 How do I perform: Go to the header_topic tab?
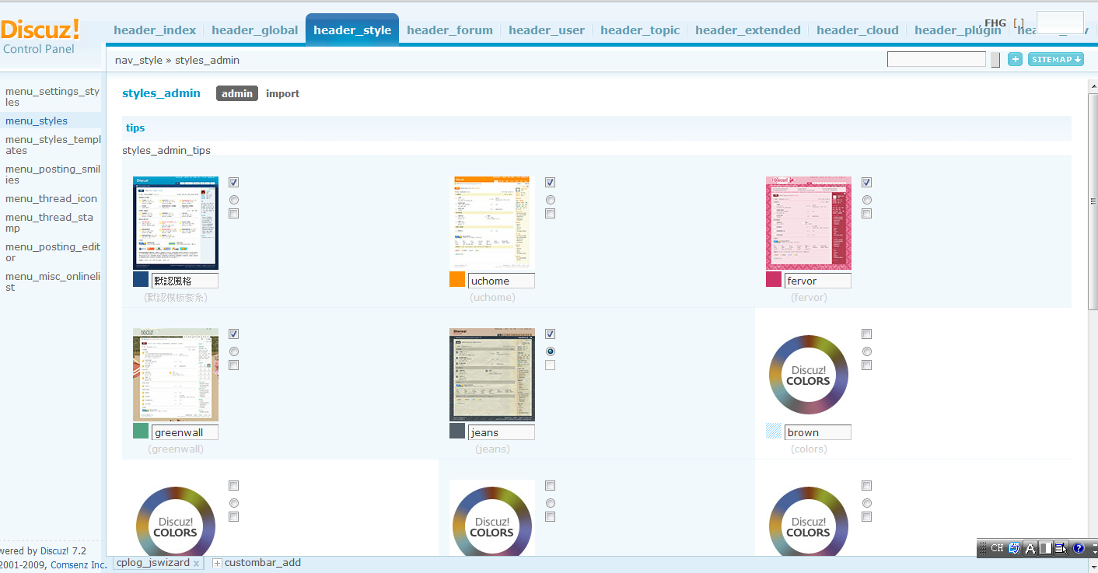(x=640, y=30)
